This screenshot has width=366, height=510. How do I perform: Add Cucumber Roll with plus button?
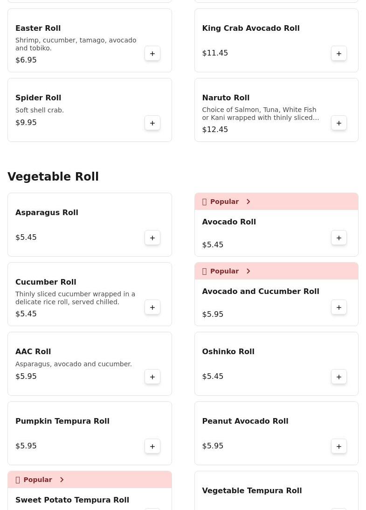coord(152,307)
